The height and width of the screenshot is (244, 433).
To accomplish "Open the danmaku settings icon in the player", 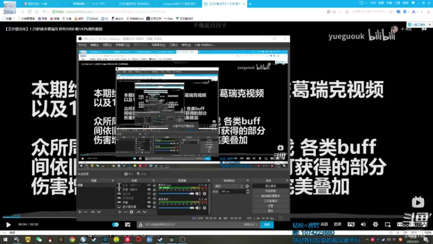I will [128, 224].
